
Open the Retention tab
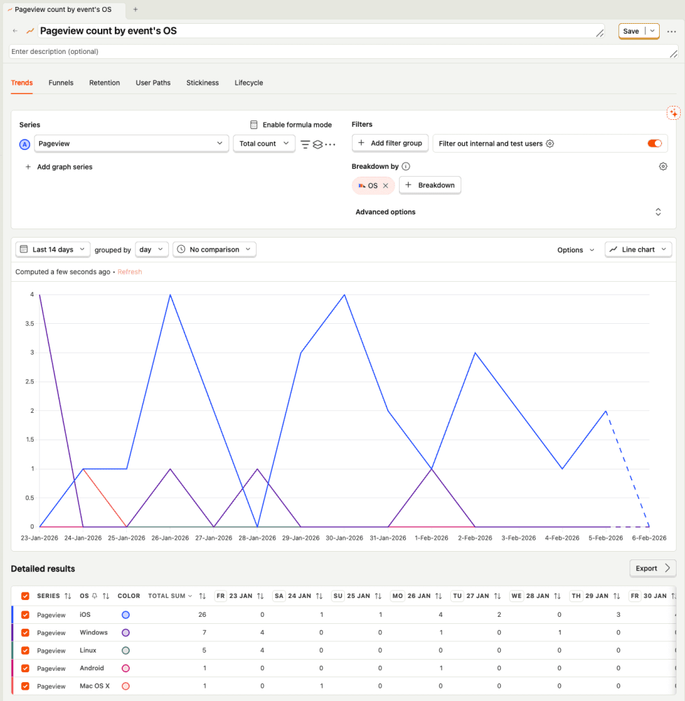point(104,83)
